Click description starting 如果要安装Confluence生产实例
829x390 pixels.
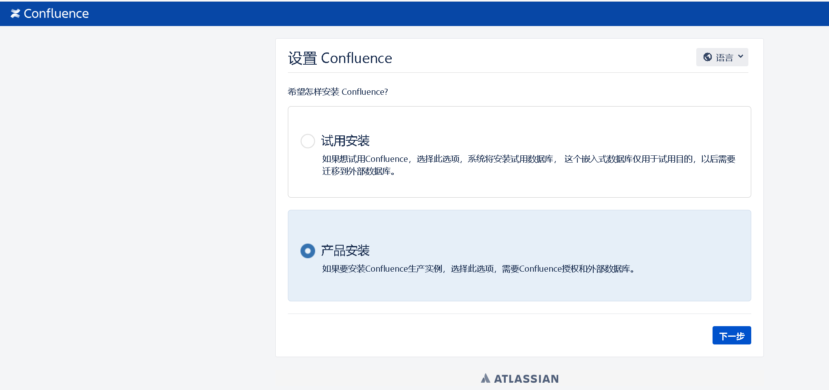pos(479,269)
